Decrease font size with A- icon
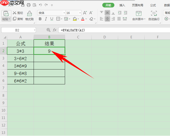Image resolution: width=170 pixels, height=136 pixels. [x=91, y=13]
